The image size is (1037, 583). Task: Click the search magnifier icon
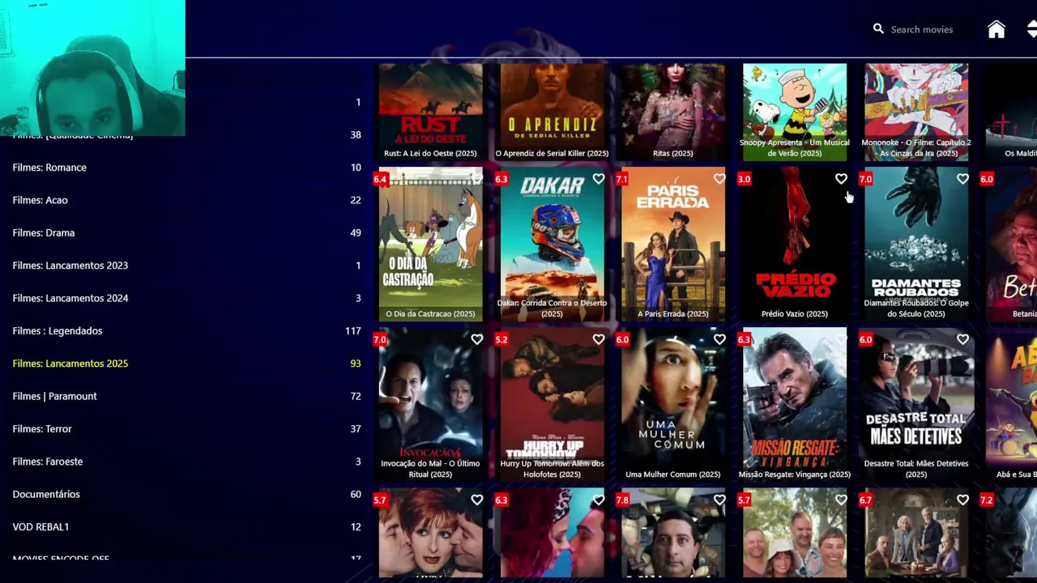(878, 29)
